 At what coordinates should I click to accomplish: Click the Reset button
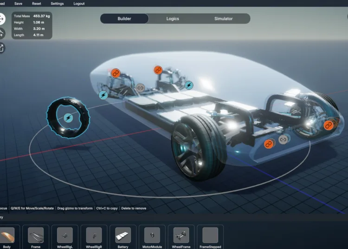(x=37, y=3)
